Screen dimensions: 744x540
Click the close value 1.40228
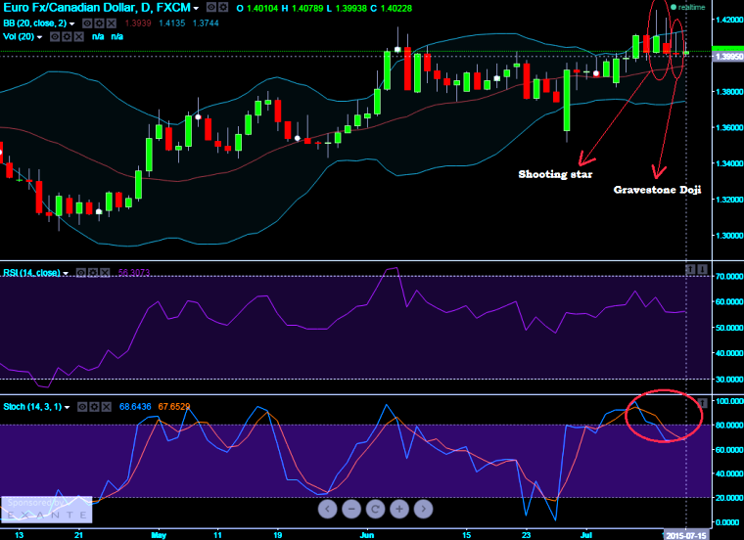(x=396, y=9)
